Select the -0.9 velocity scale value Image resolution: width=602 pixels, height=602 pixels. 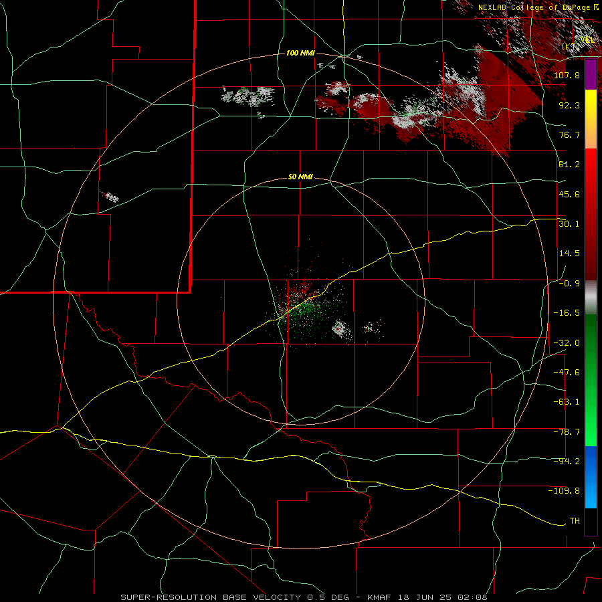pyautogui.click(x=569, y=283)
